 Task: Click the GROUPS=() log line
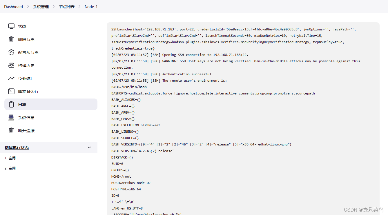(120, 170)
